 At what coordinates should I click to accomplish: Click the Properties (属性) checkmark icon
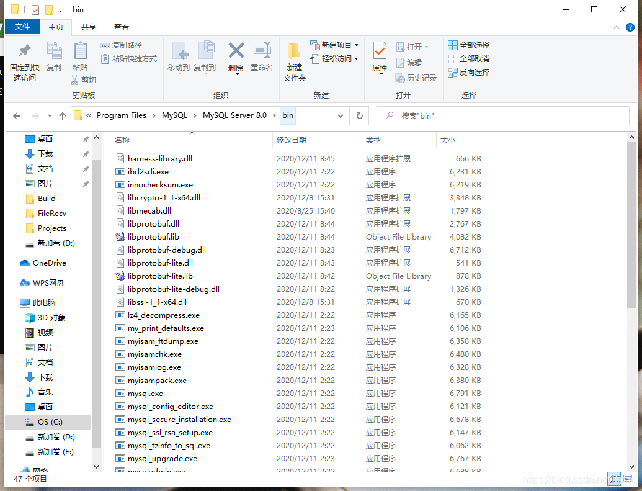click(380, 51)
